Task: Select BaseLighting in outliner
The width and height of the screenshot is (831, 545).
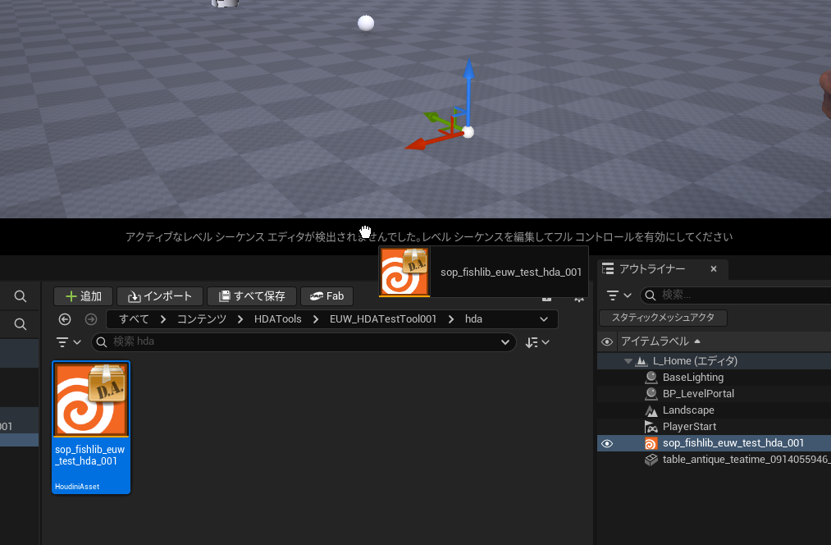Action: [x=692, y=378]
